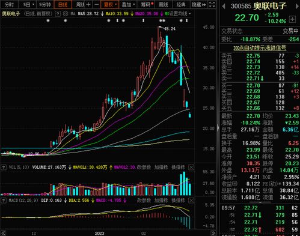Click the double-left arrow to move the timeline earlier
This screenshot has height=236, width=300.
click(x=4, y=233)
